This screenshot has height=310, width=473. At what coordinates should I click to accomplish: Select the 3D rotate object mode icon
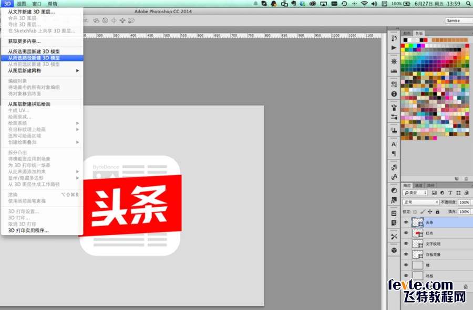tap(96, 20)
